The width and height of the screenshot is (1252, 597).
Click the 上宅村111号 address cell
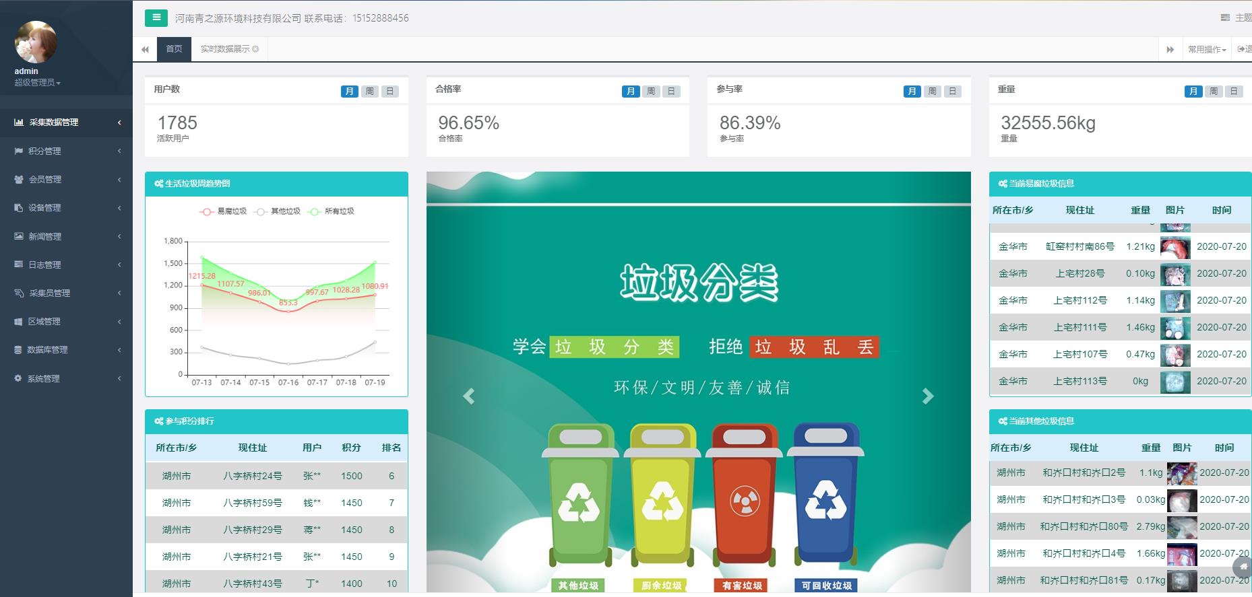[x=1080, y=328]
